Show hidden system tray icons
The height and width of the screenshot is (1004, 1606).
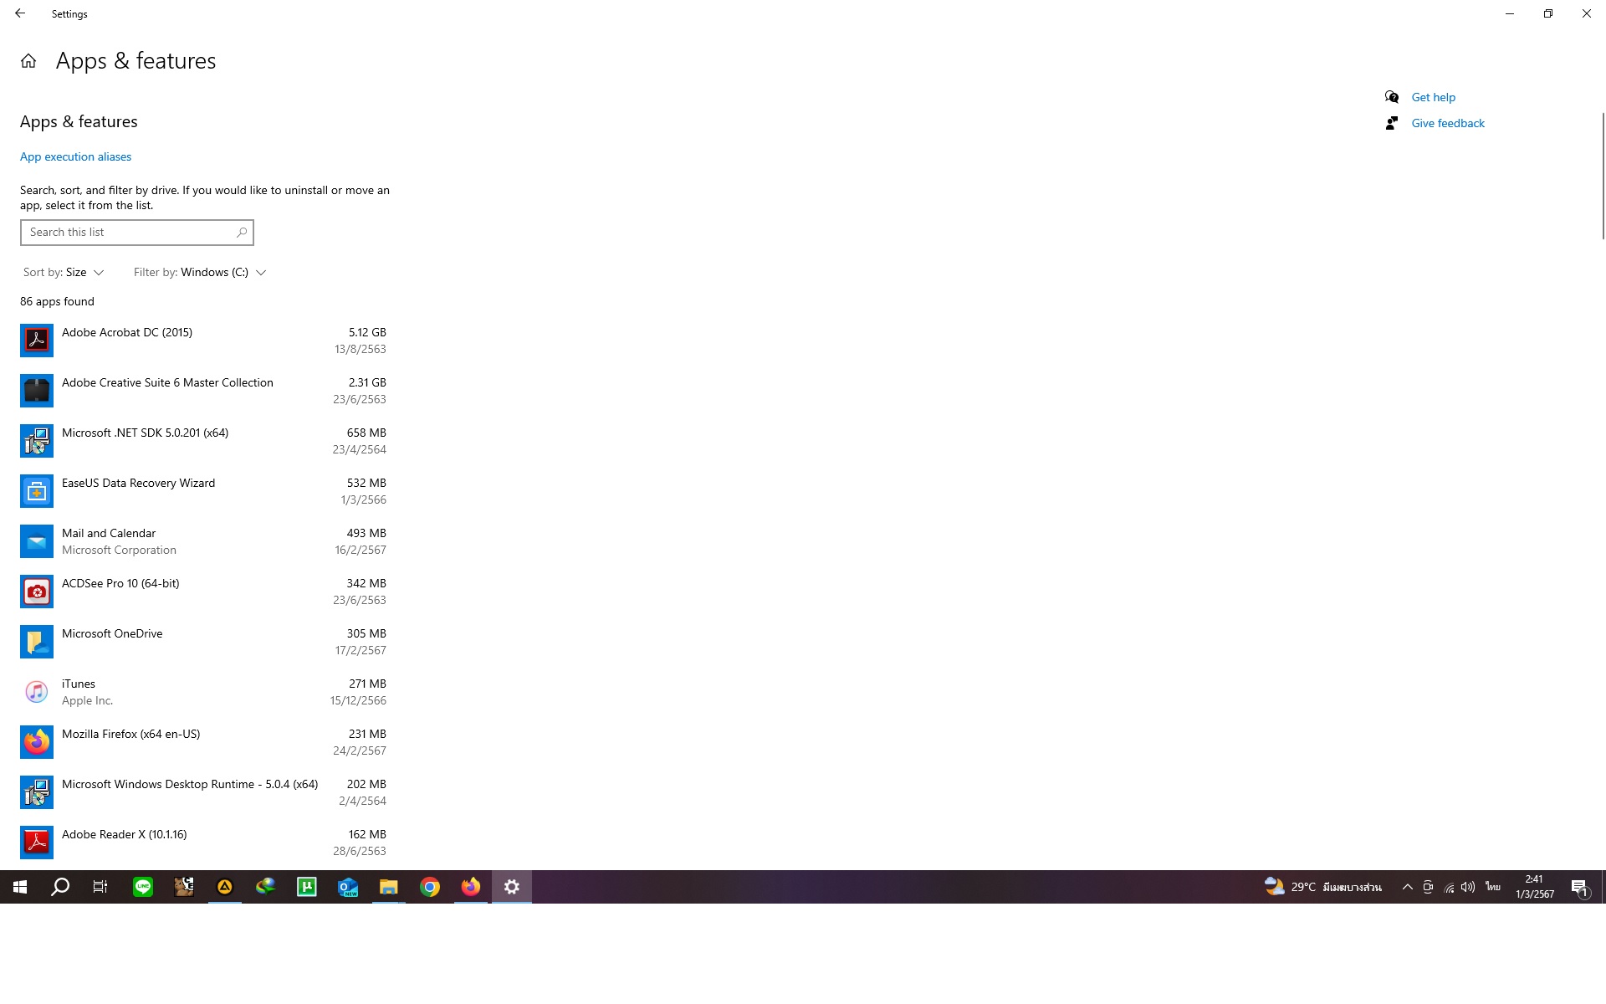(x=1407, y=887)
